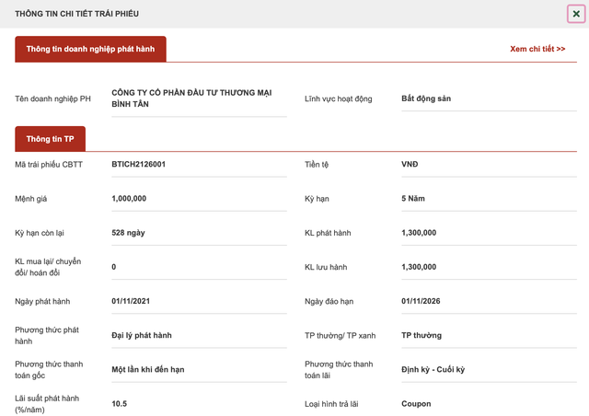Viewport: 589px width, 416px height.
Task: Close the bond detail dialog
Action: pos(576,14)
